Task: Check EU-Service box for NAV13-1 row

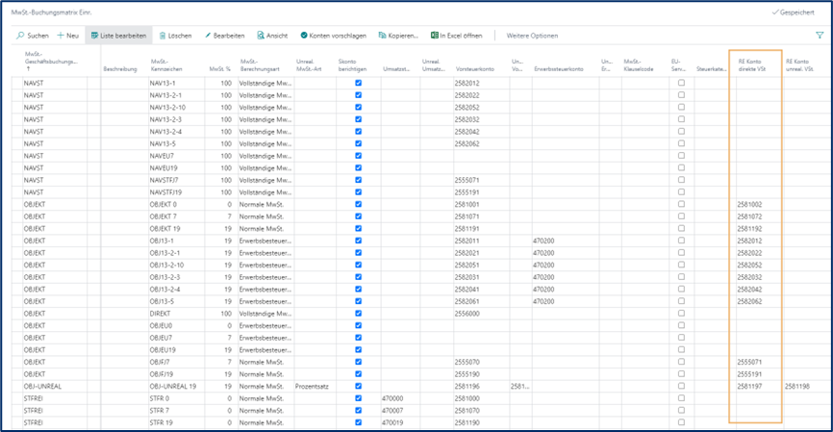Action: pos(682,83)
